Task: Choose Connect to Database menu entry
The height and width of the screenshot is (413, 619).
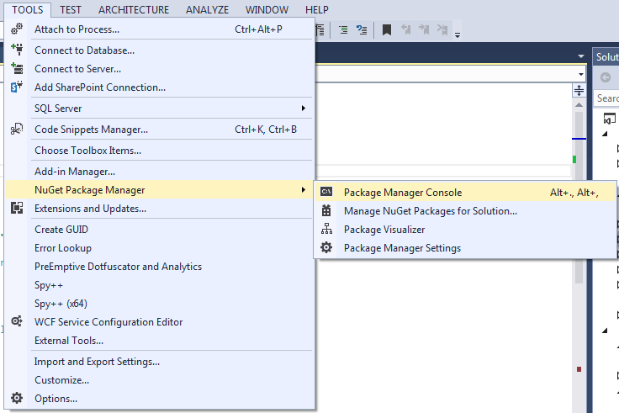Action: [x=160, y=50]
